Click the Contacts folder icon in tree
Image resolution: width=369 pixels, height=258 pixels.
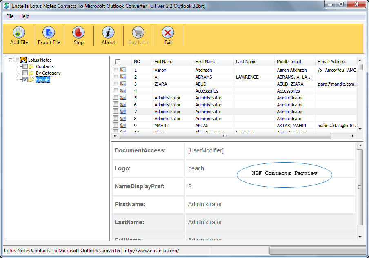tap(31, 66)
